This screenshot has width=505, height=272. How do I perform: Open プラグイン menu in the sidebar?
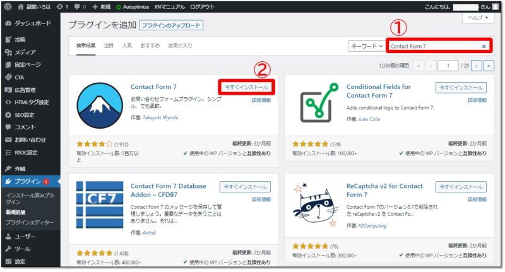(30, 182)
